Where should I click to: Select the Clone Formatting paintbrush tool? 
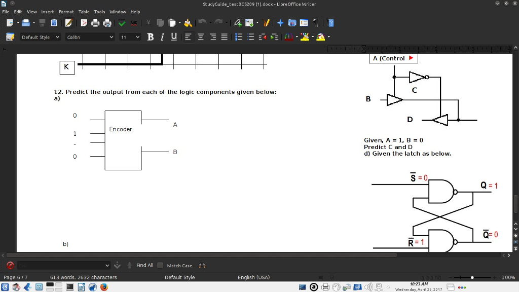click(188, 22)
